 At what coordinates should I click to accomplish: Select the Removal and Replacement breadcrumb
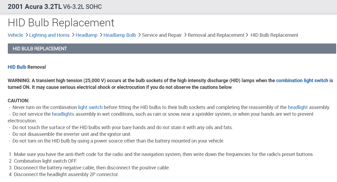coord(216,35)
